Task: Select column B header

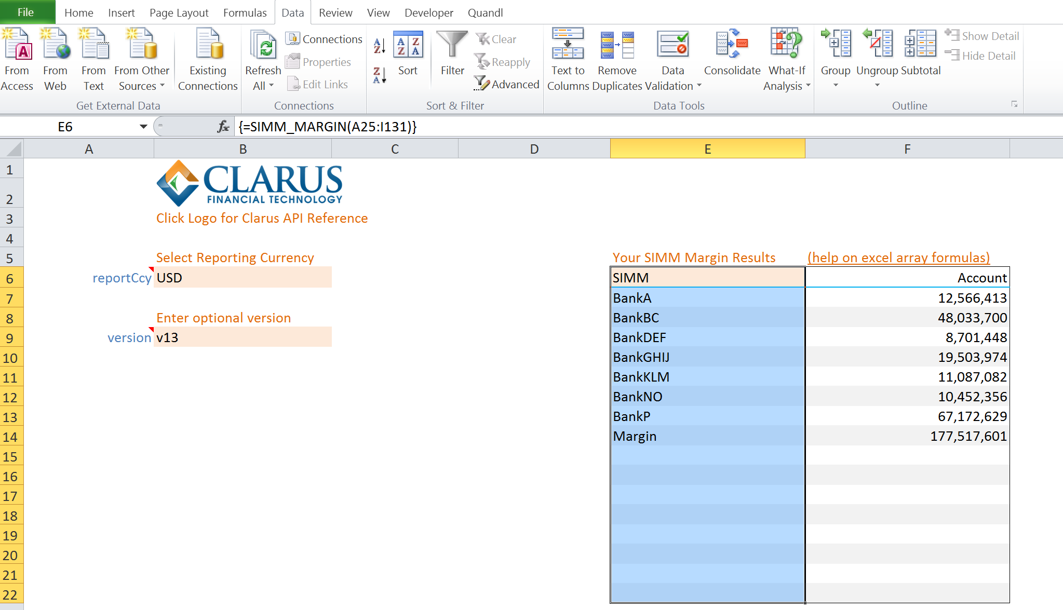Action: (243, 149)
